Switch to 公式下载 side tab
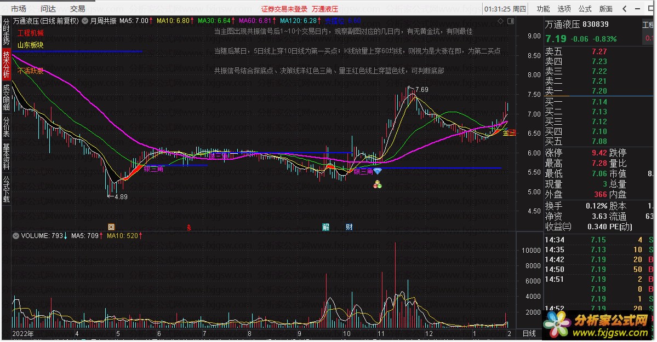Viewport: 657px width, 342px height. pyautogui.click(x=6, y=189)
